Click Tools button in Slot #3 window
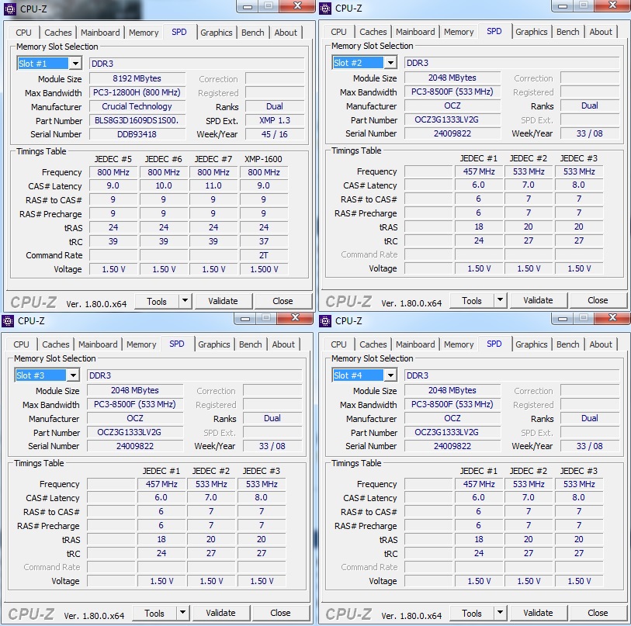 [x=154, y=613]
